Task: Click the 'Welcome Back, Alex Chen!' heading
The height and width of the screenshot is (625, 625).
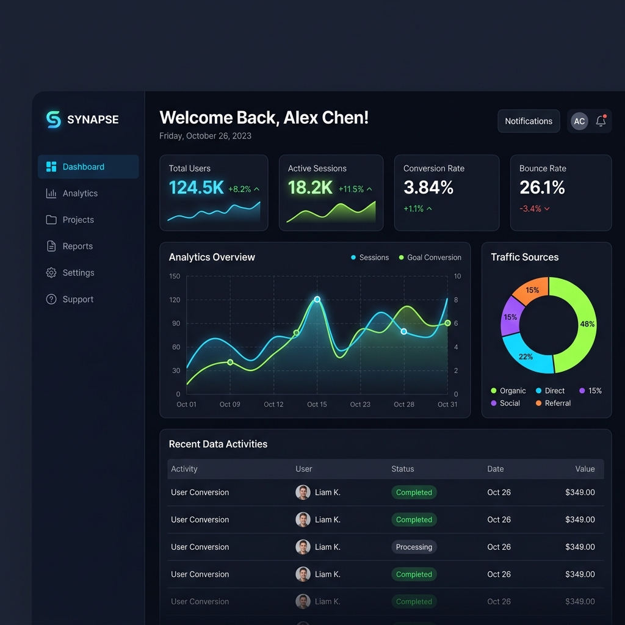Action: tap(264, 118)
